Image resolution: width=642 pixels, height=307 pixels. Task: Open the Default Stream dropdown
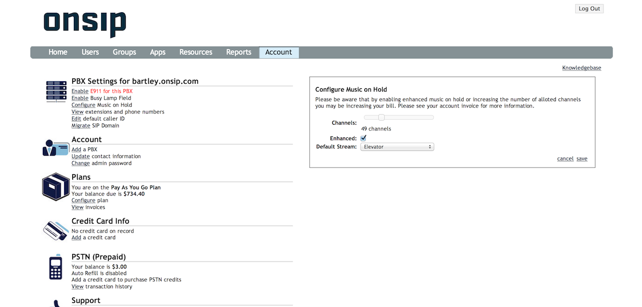[397, 147]
